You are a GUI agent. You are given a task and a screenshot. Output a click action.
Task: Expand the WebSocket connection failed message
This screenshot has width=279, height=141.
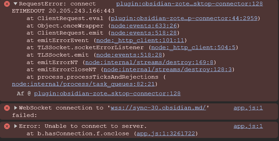(x=15, y=108)
